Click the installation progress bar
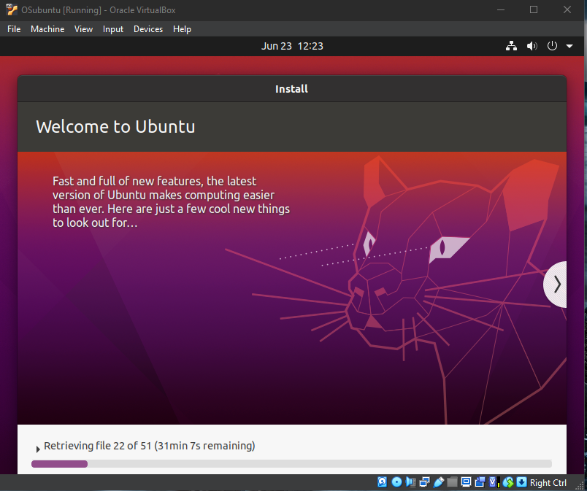Viewport: 587px width, 491px height. click(291, 463)
